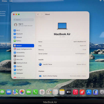This screenshot has width=104, height=104.
Task: Click the Built-in Retina Display row
Action: click(x=62, y=76)
